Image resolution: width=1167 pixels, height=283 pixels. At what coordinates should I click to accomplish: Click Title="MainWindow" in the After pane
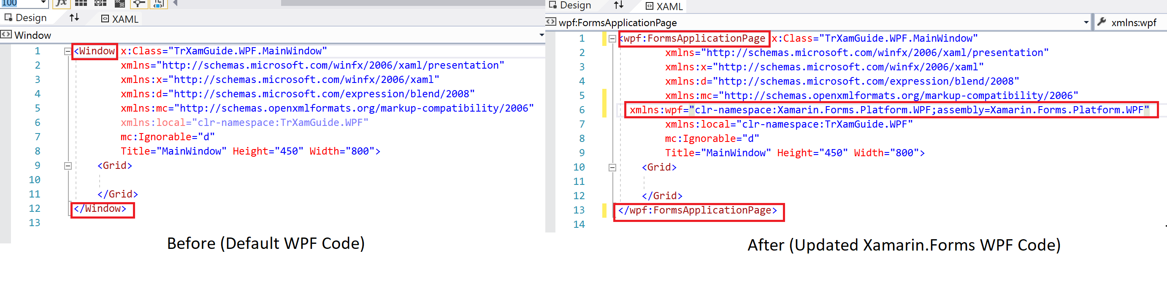[718, 153]
